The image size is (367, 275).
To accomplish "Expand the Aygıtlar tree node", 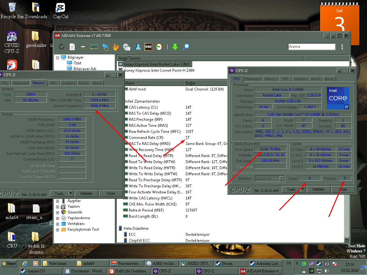I will click(x=58, y=201).
